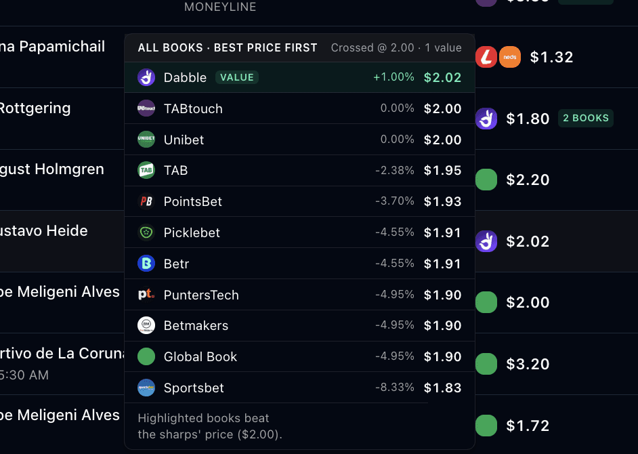Open the 2 BOOKS badge
638x454 pixels.
586,118
